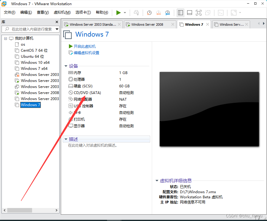Viewport: 267px width, 221px height.
Task: Close the 库 library panel
Action: coord(57,22)
